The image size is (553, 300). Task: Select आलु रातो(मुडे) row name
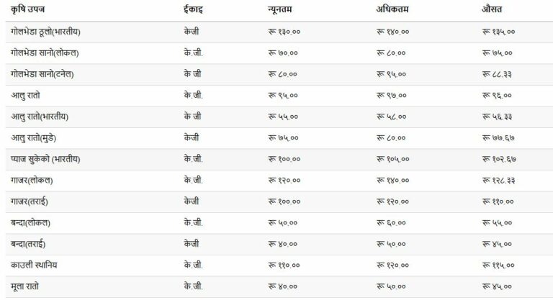[34, 138]
